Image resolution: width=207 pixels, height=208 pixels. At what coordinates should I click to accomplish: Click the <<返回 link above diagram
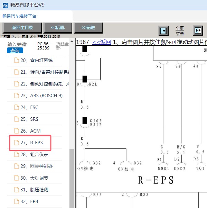(x=102, y=42)
